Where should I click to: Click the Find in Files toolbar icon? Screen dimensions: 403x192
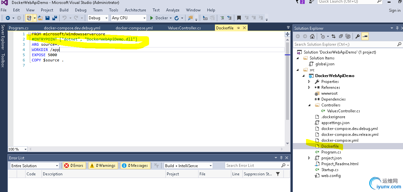point(191,18)
